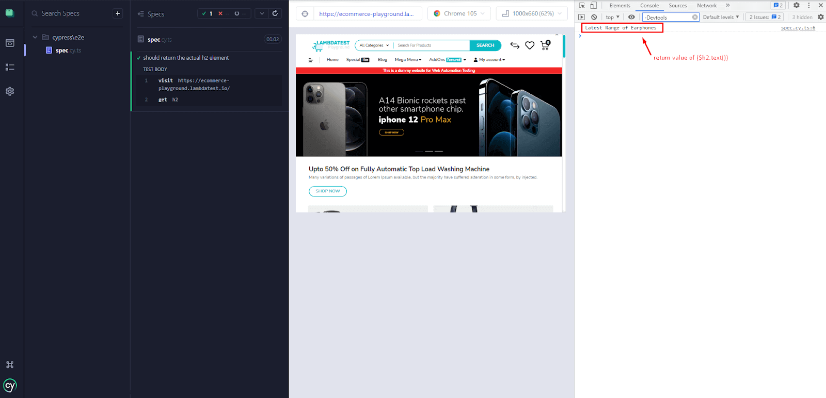This screenshot has width=826, height=398.
Task: Click the plus button to create new spec
Action: [x=118, y=13]
